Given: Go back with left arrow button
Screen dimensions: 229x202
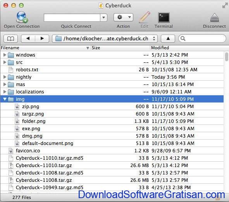Looking at the screenshot, I should click(28, 39).
